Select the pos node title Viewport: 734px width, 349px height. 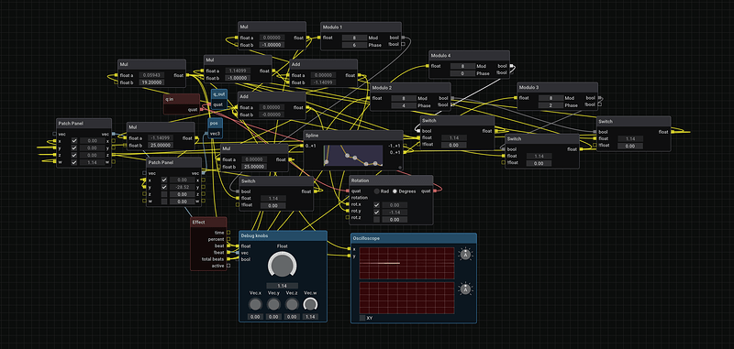pyautogui.click(x=214, y=124)
